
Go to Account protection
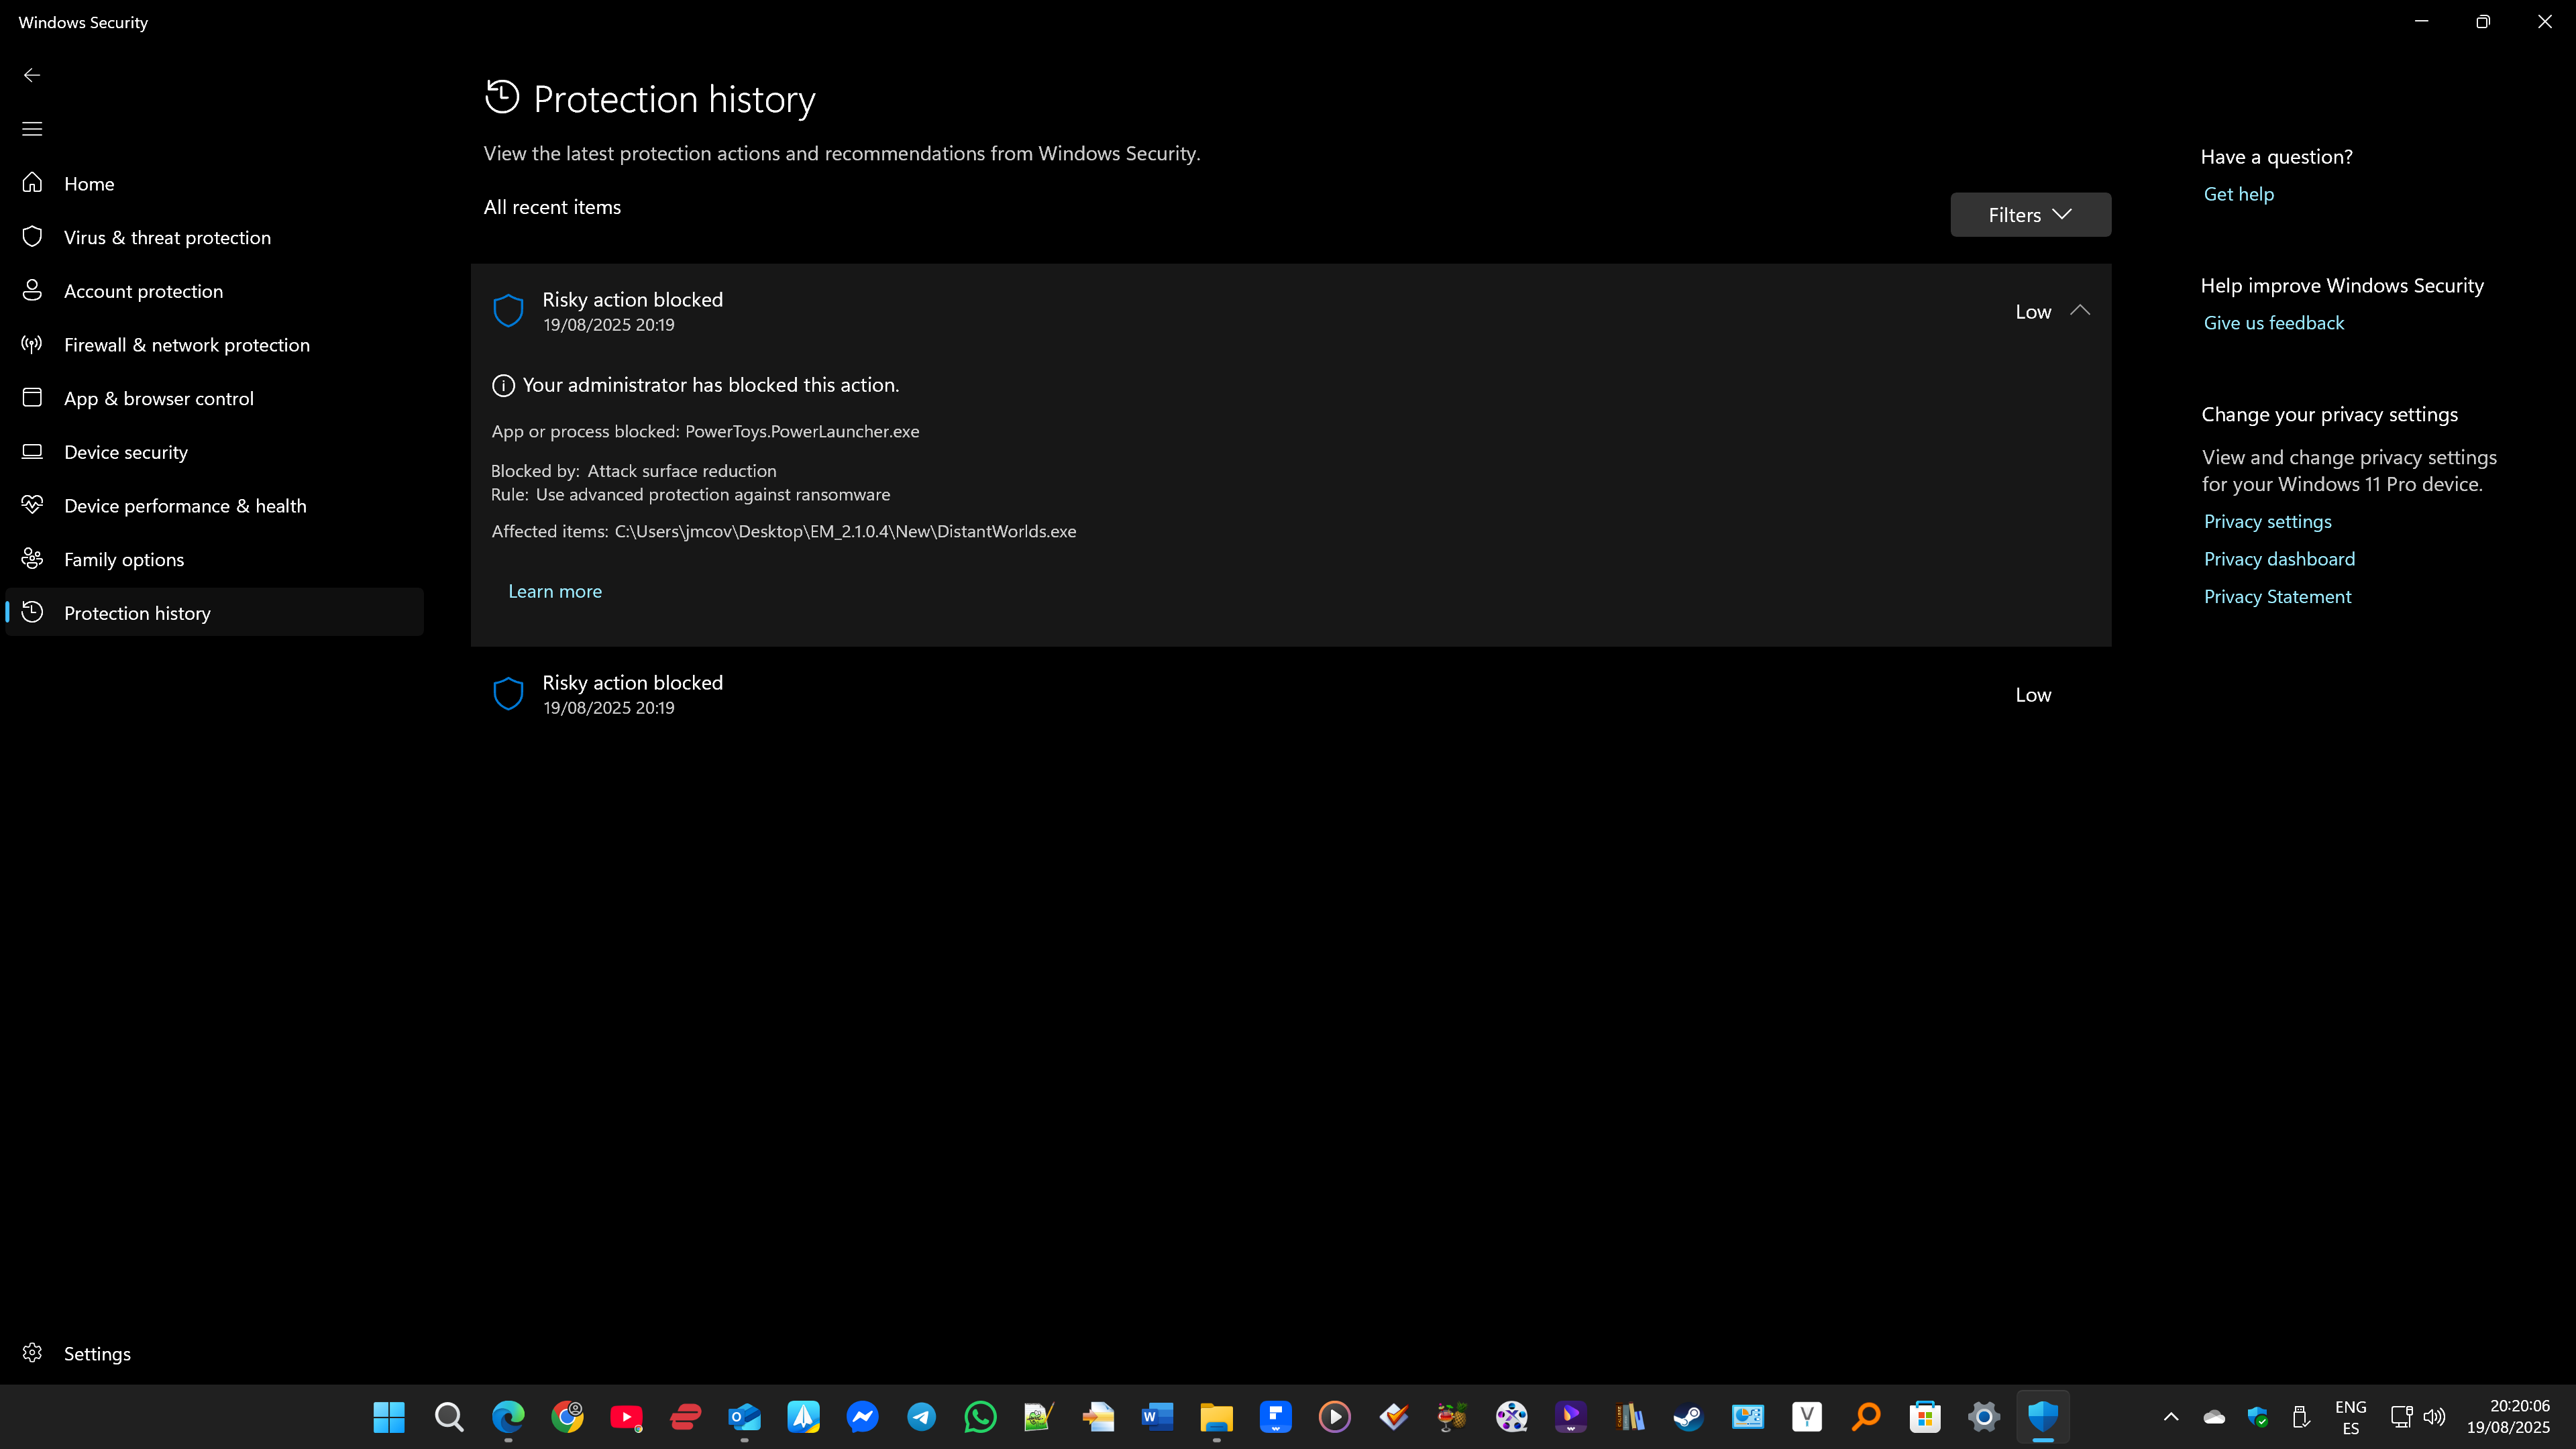(214, 291)
